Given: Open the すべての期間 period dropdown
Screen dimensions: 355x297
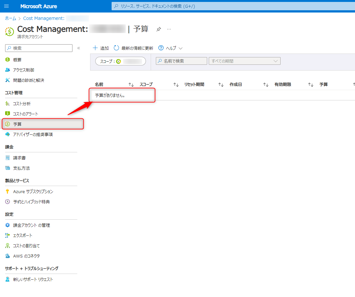Looking at the screenshot, I should [244, 61].
